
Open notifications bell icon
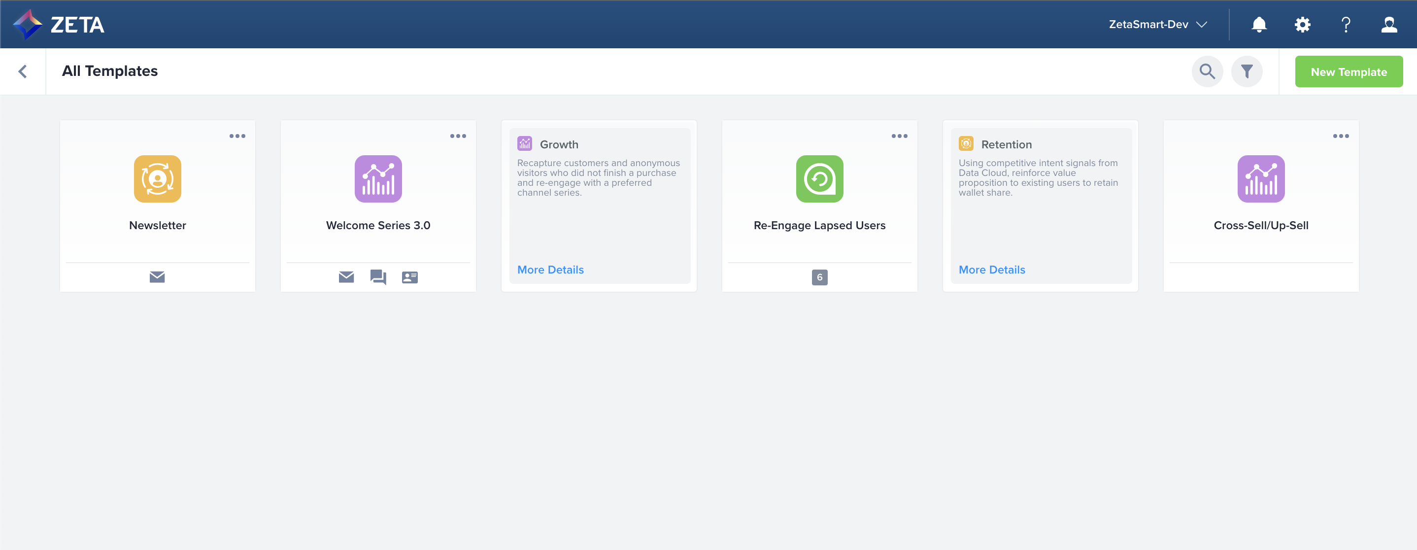coord(1258,24)
